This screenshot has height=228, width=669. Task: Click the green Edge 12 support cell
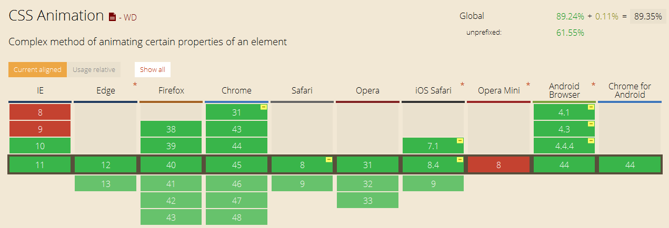click(106, 164)
